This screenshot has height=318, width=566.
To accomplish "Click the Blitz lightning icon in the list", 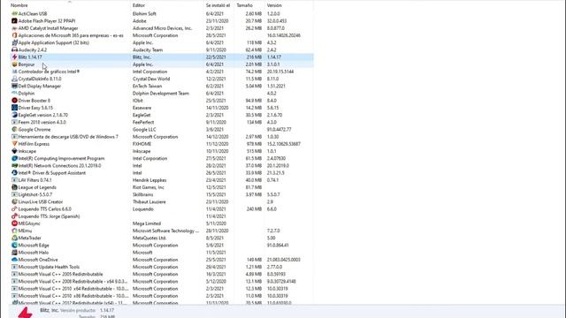I will tap(14, 57).
